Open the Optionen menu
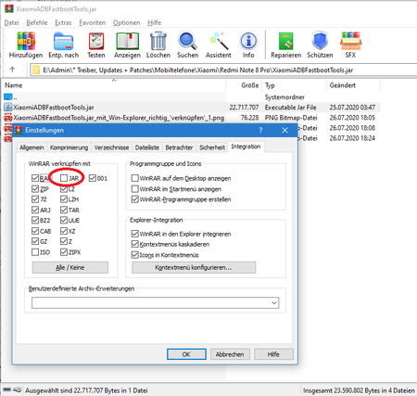 [x=126, y=22]
